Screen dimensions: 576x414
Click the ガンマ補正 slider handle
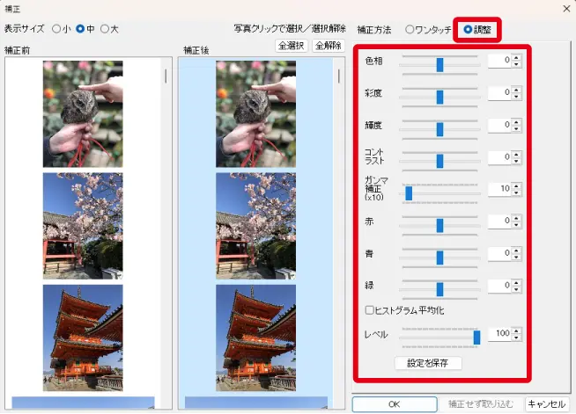409,193
